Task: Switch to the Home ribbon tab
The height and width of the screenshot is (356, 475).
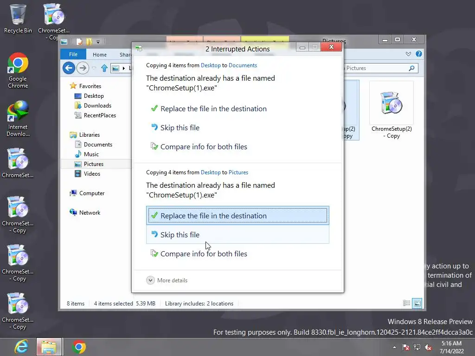Action: pyautogui.click(x=100, y=55)
